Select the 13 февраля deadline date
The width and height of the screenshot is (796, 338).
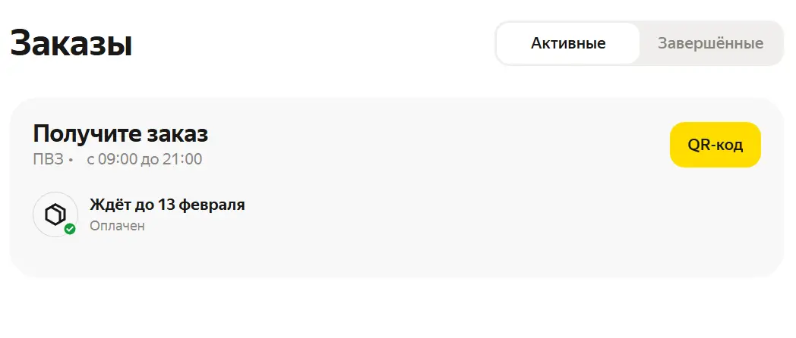201,205
